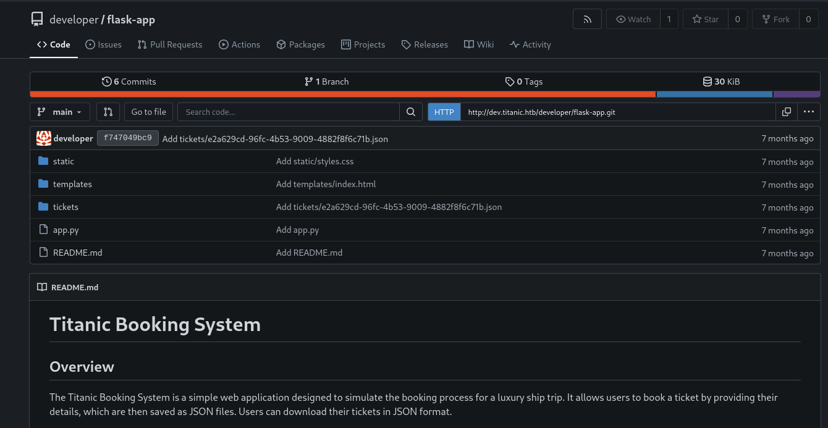View the 0 Tags list

click(524, 82)
